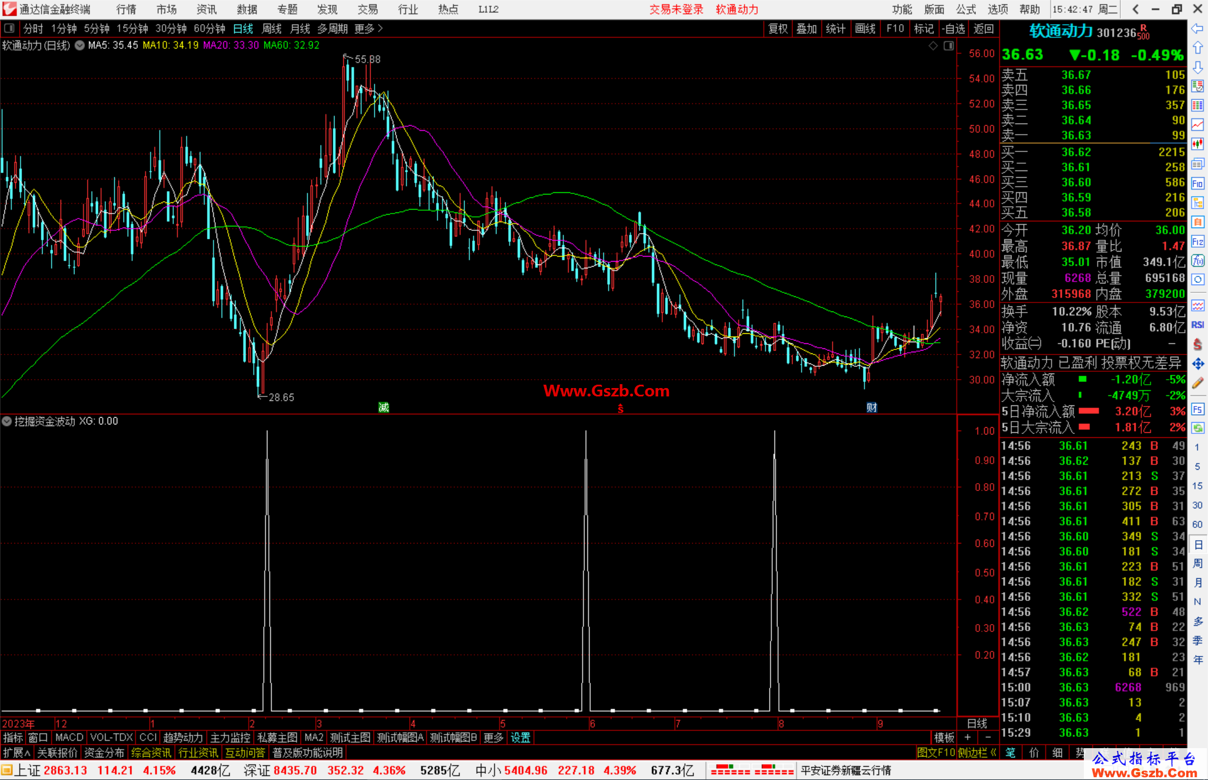Click the 交易未登录 trading login text
The width and height of the screenshot is (1208, 780).
pos(676,9)
